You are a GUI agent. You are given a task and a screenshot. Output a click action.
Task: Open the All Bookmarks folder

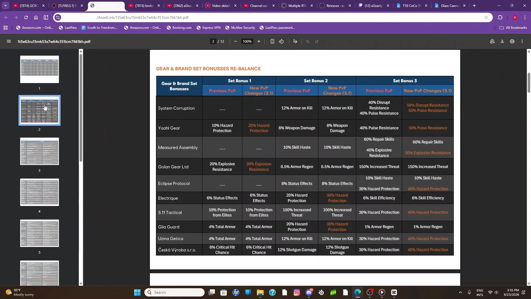tap(513, 28)
